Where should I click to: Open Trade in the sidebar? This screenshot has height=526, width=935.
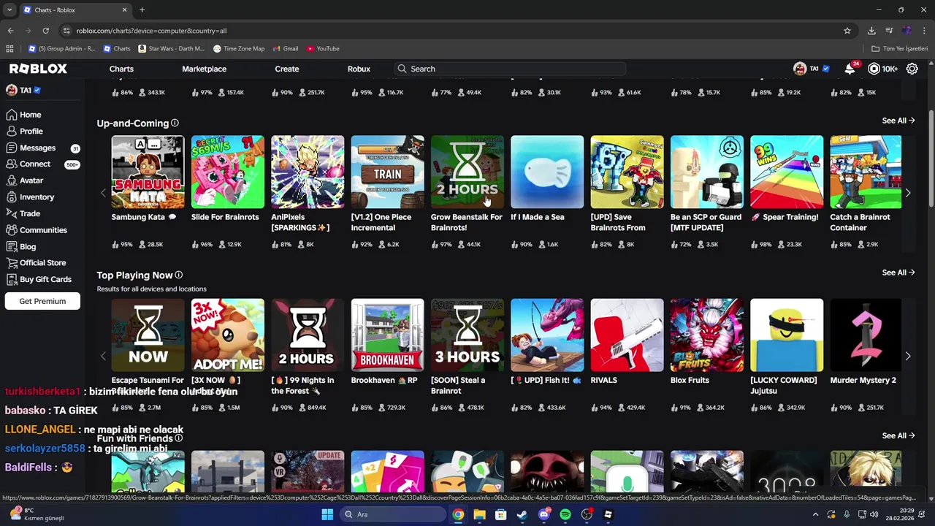point(29,213)
